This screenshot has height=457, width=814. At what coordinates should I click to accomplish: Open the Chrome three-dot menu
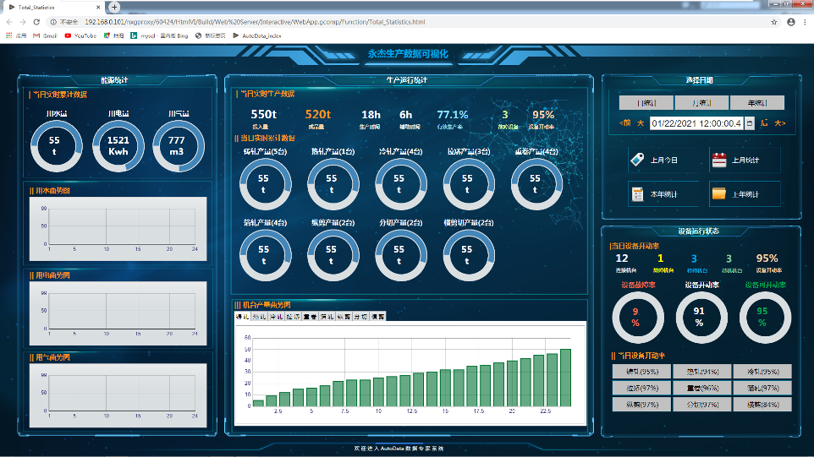pos(805,22)
